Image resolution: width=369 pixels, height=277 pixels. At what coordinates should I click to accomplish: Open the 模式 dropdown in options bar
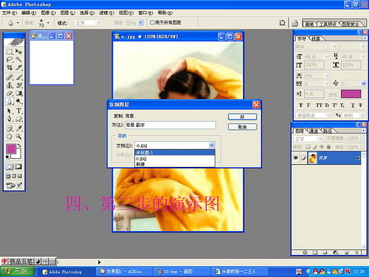tap(88, 23)
